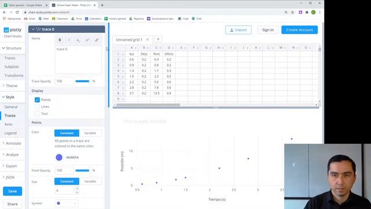
Task: Open Gmail bookmark
Action: (x=30, y=19)
